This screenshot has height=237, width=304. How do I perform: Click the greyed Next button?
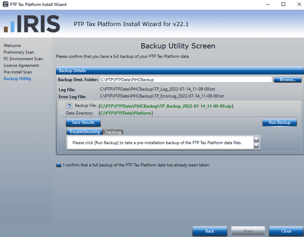tap(248, 231)
